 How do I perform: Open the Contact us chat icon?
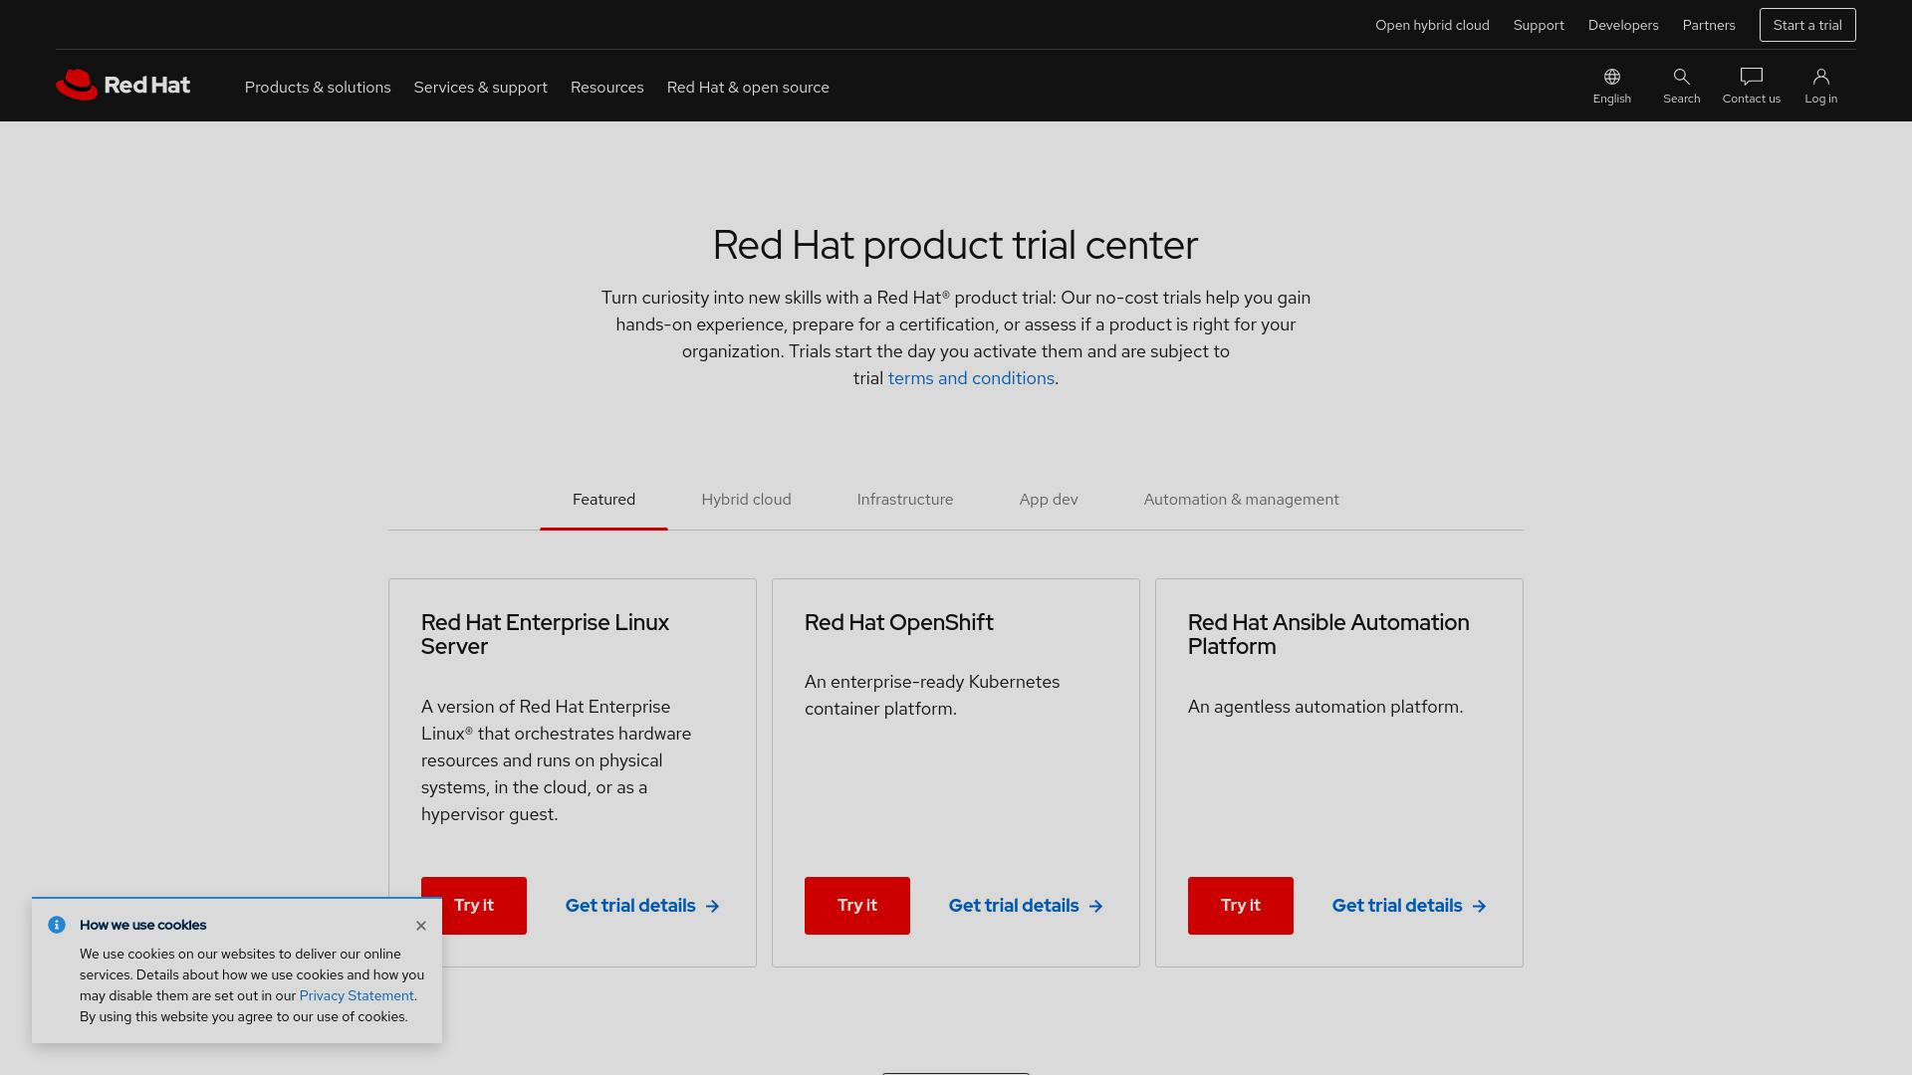[x=1751, y=77]
